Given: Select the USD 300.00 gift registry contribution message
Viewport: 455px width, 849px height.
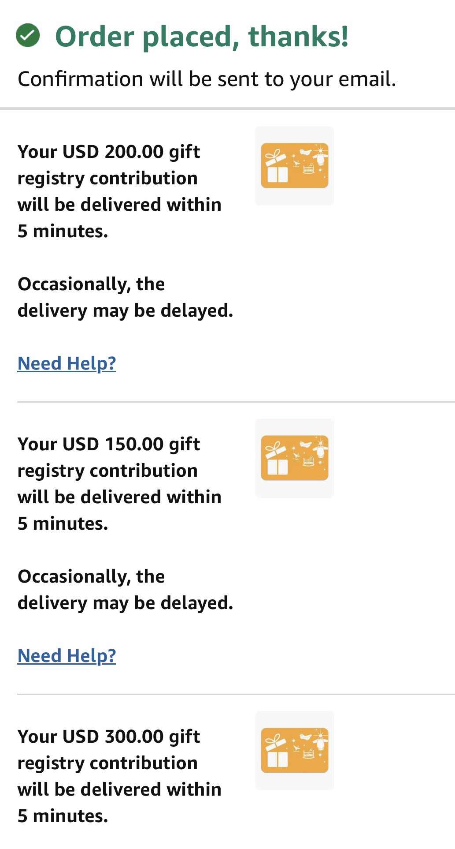Looking at the screenshot, I should point(119,776).
